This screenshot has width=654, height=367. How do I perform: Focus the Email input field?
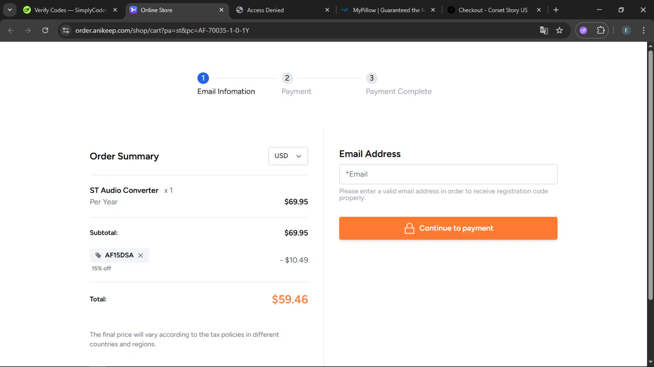(x=448, y=174)
